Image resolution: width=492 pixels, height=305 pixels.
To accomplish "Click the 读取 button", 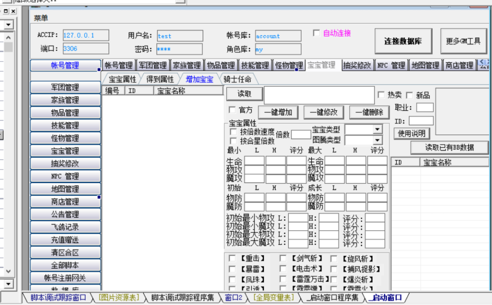I will click(x=245, y=94).
